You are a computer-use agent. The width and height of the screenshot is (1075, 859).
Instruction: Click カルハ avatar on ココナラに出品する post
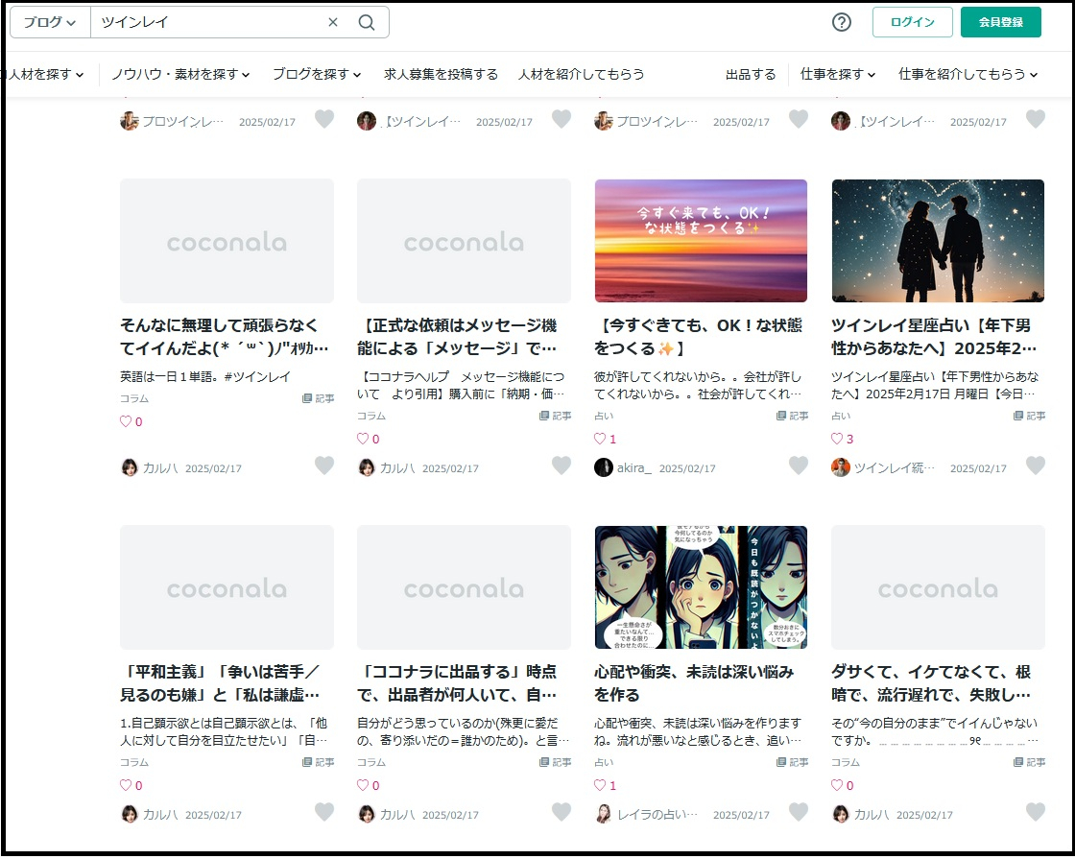point(367,814)
